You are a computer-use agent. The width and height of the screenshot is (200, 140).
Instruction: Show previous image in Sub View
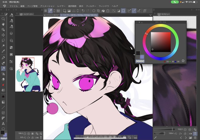[181, 138]
